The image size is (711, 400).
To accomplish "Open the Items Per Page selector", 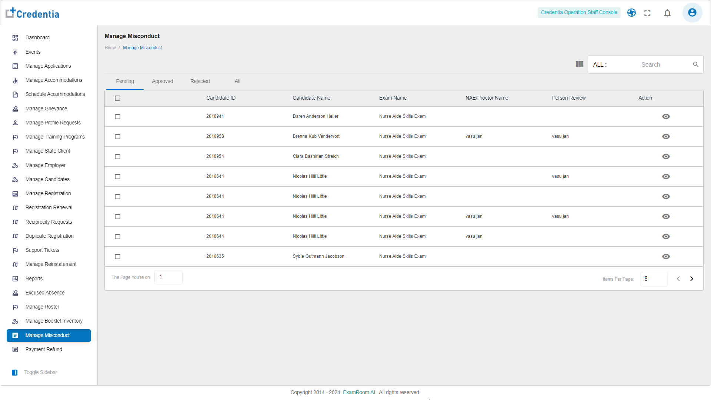I will click(653, 279).
